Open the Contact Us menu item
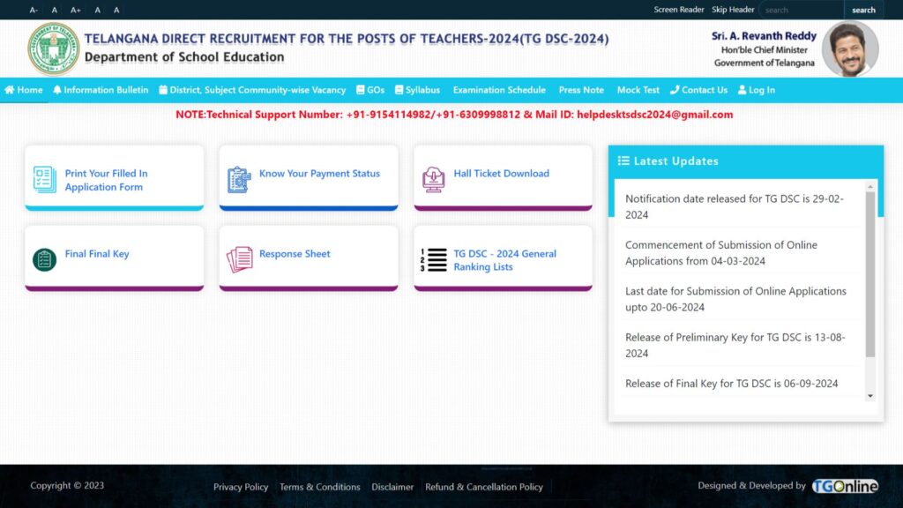Image resolution: width=903 pixels, height=508 pixels. pyautogui.click(x=698, y=90)
